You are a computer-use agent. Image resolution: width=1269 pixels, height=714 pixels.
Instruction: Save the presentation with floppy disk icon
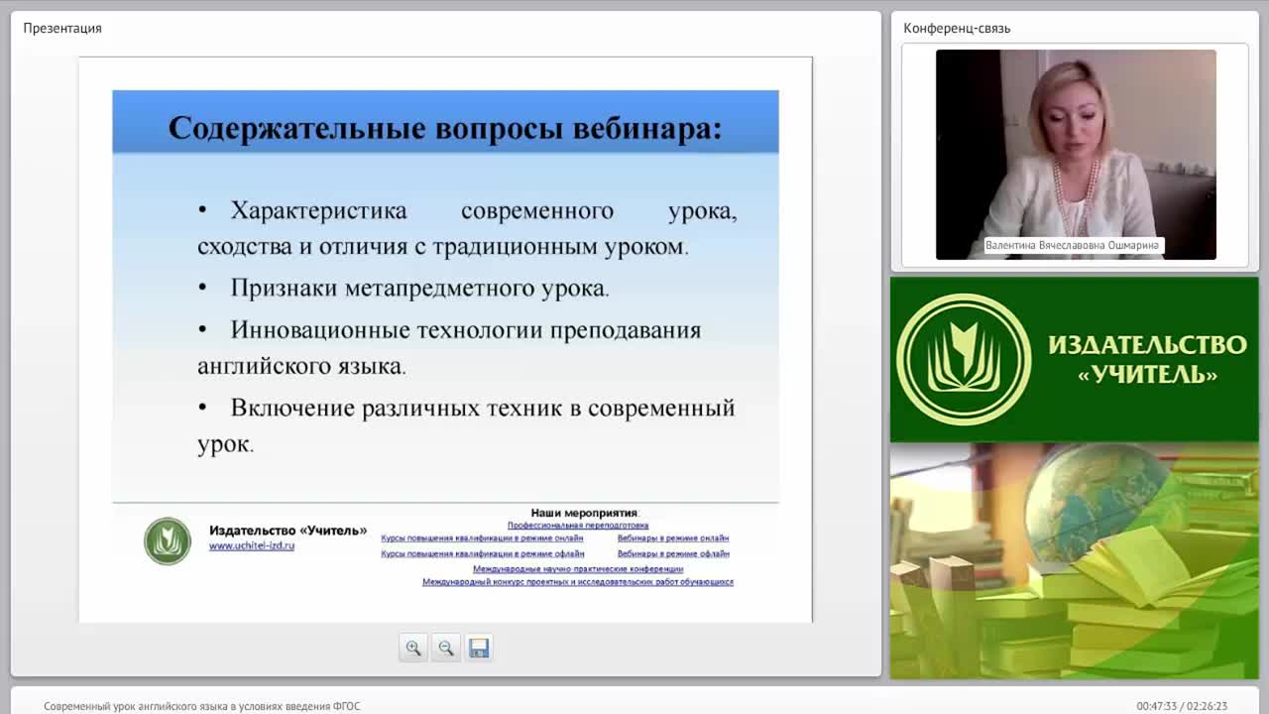[479, 648]
